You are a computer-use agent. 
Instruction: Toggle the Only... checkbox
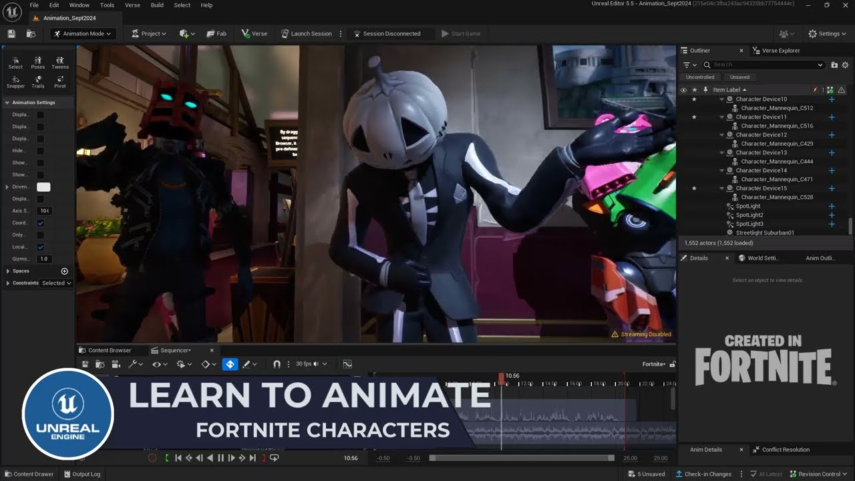[x=40, y=235]
